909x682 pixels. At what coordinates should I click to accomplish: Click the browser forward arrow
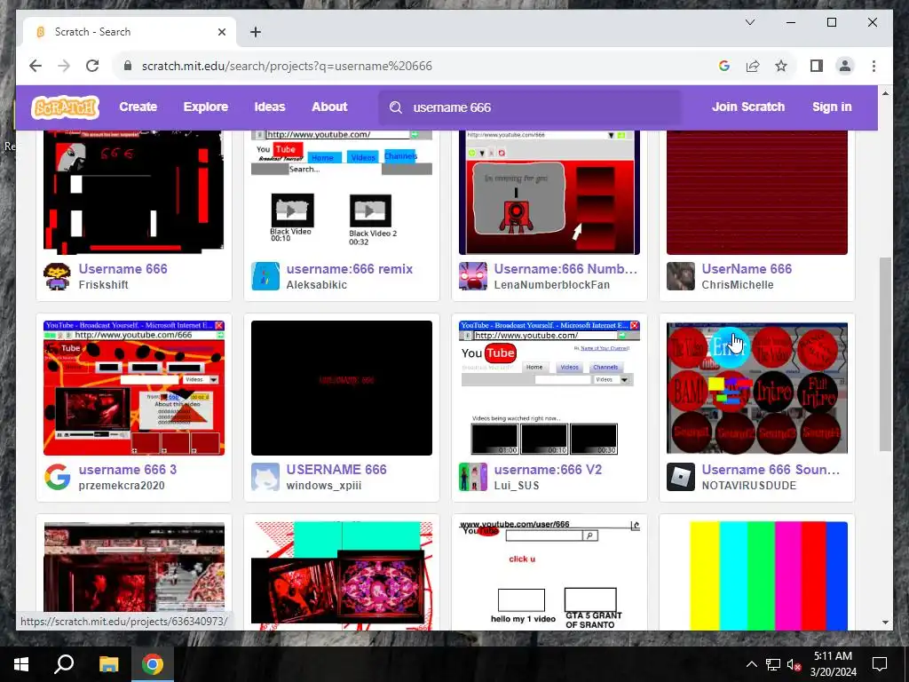click(x=64, y=66)
